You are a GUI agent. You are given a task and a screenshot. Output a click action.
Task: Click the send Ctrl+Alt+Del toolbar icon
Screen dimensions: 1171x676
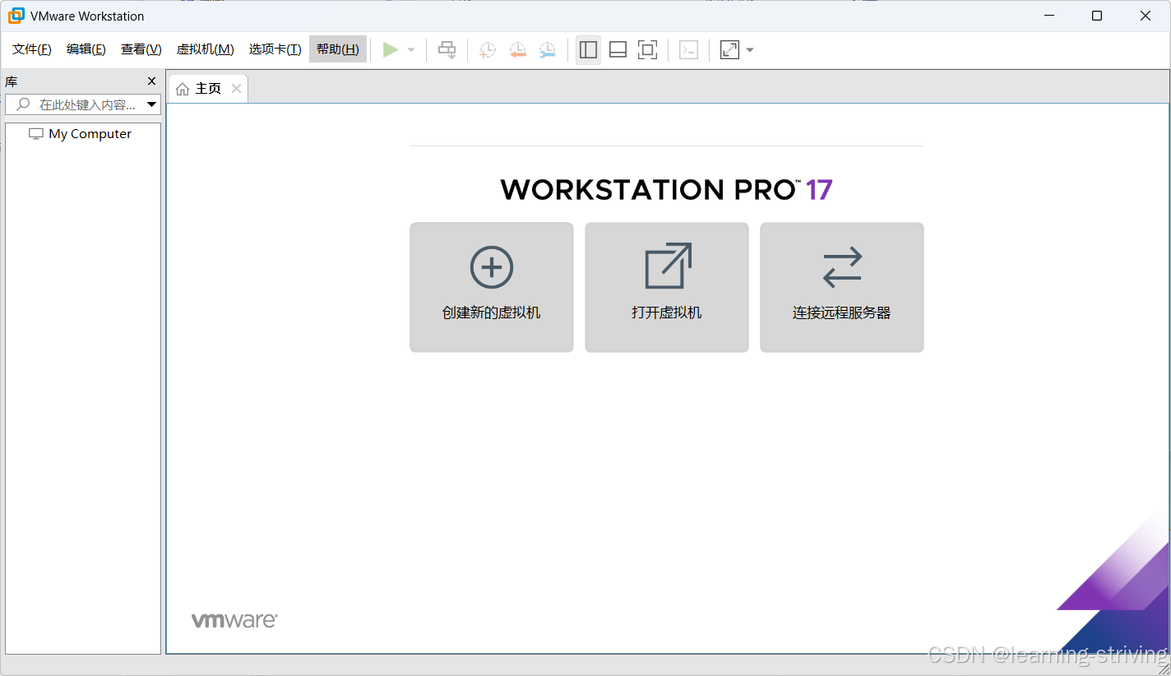(447, 50)
